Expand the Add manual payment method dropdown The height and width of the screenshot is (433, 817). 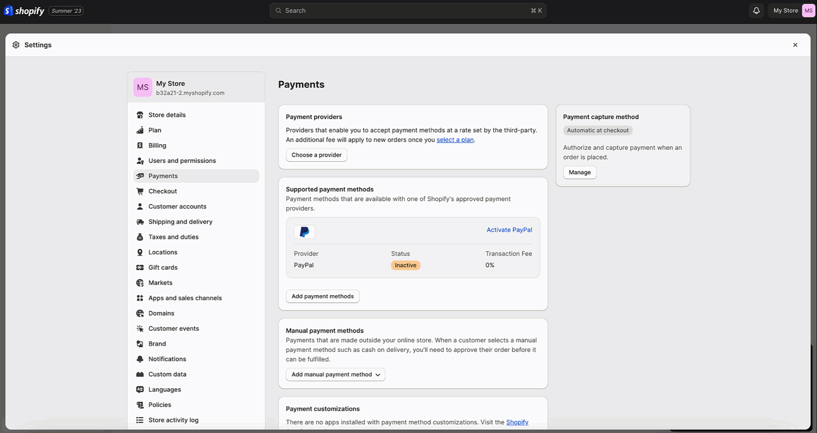[335, 375]
